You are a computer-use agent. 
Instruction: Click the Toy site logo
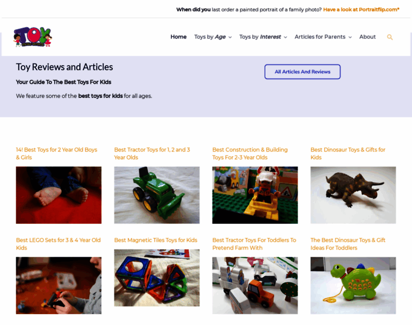tap(33, 37)
